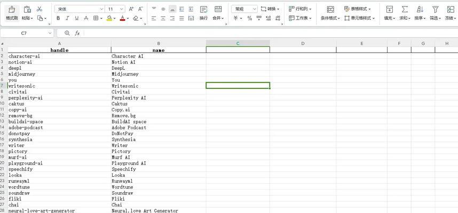This screenshot has height=213, width=458.
Task: Expand the Merge (合并) text dropdown
Action: (x=218, y=18)
